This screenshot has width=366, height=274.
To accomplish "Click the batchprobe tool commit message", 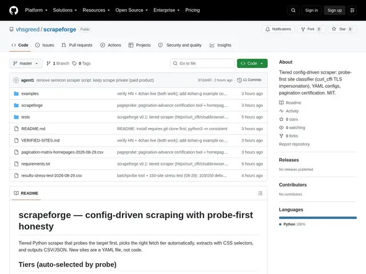I will point(172,175).
